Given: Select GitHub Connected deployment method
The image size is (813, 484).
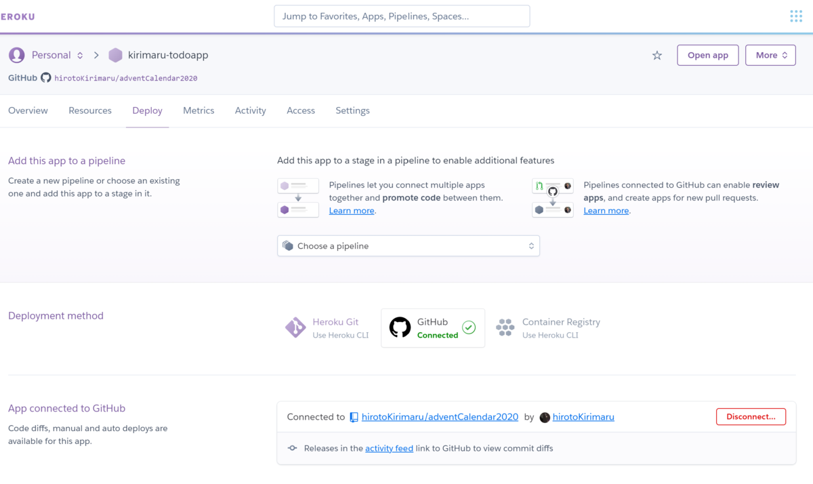Looking at the screenshot, I should point(433,328).
